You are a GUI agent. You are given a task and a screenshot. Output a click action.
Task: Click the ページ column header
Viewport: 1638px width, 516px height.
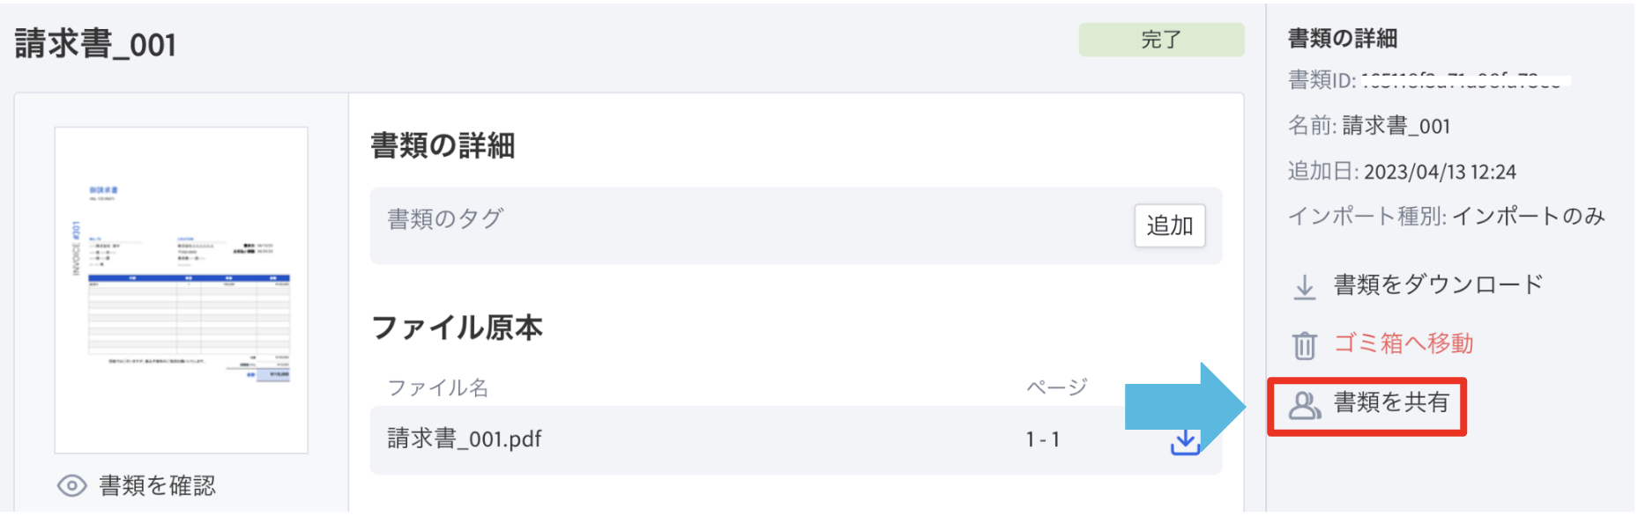click(x=1057, y=387)
